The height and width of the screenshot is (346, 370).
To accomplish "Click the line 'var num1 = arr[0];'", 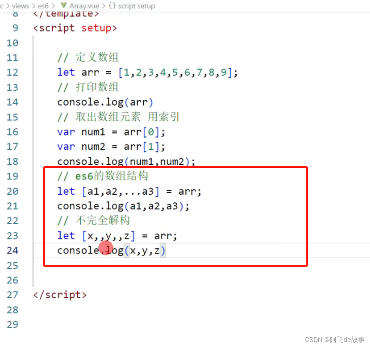I will tap(111, 132).
